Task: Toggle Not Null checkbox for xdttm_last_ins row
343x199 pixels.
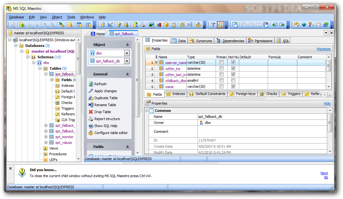Action: tap(233, 74)
